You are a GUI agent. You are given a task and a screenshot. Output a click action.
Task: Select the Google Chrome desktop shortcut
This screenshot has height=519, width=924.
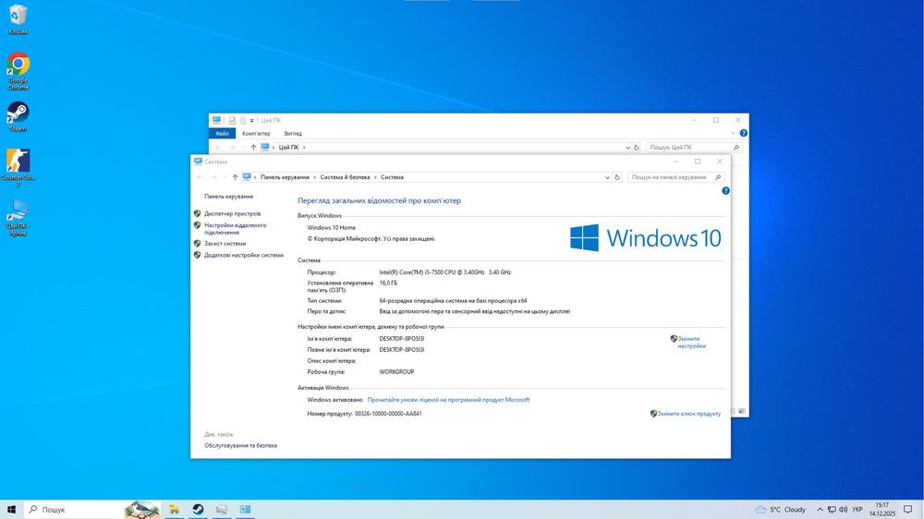tap(18, 71)
